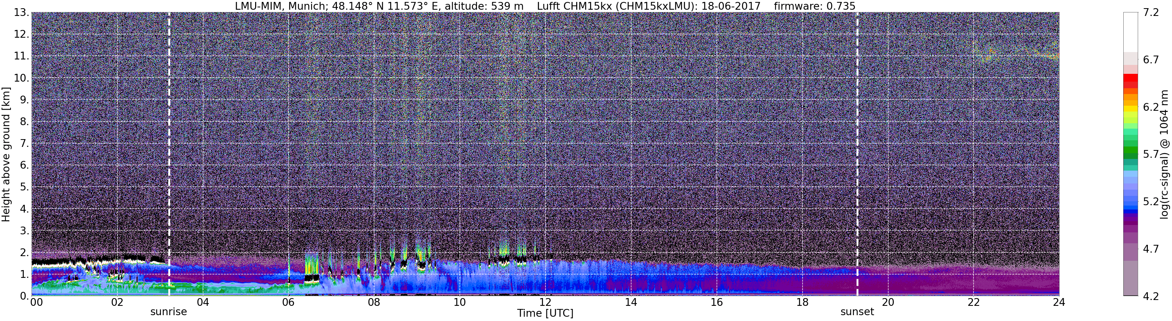Click the 'Height above ground [km]' axis label
1172x321 pixels.
tap(6, 154)
